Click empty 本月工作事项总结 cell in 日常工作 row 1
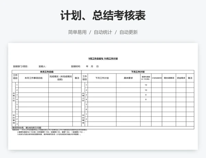The height and width of the screenshot is (158, 206). 34,85
